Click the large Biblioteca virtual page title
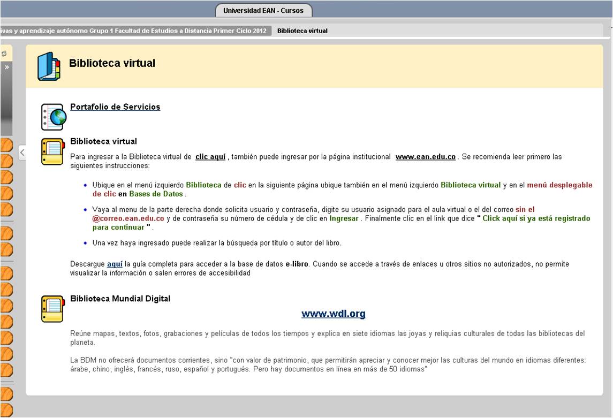 pos(112,63)
